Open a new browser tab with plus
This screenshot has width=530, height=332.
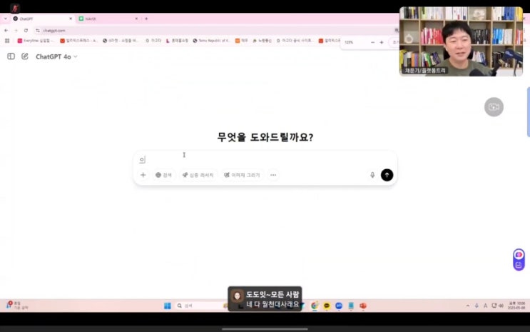pyautogui.click(x=146, y=19)
